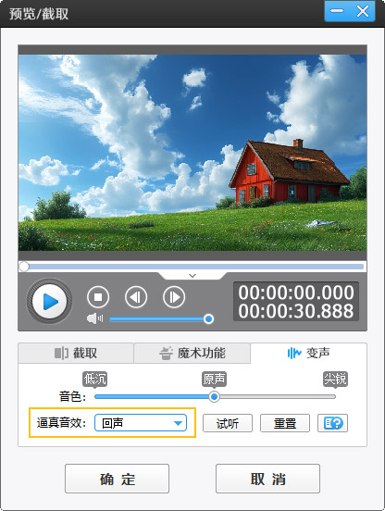The height and width of the screenshot is (511, 385).
Task: Select the 变声 tab
Action: (308, 353)
